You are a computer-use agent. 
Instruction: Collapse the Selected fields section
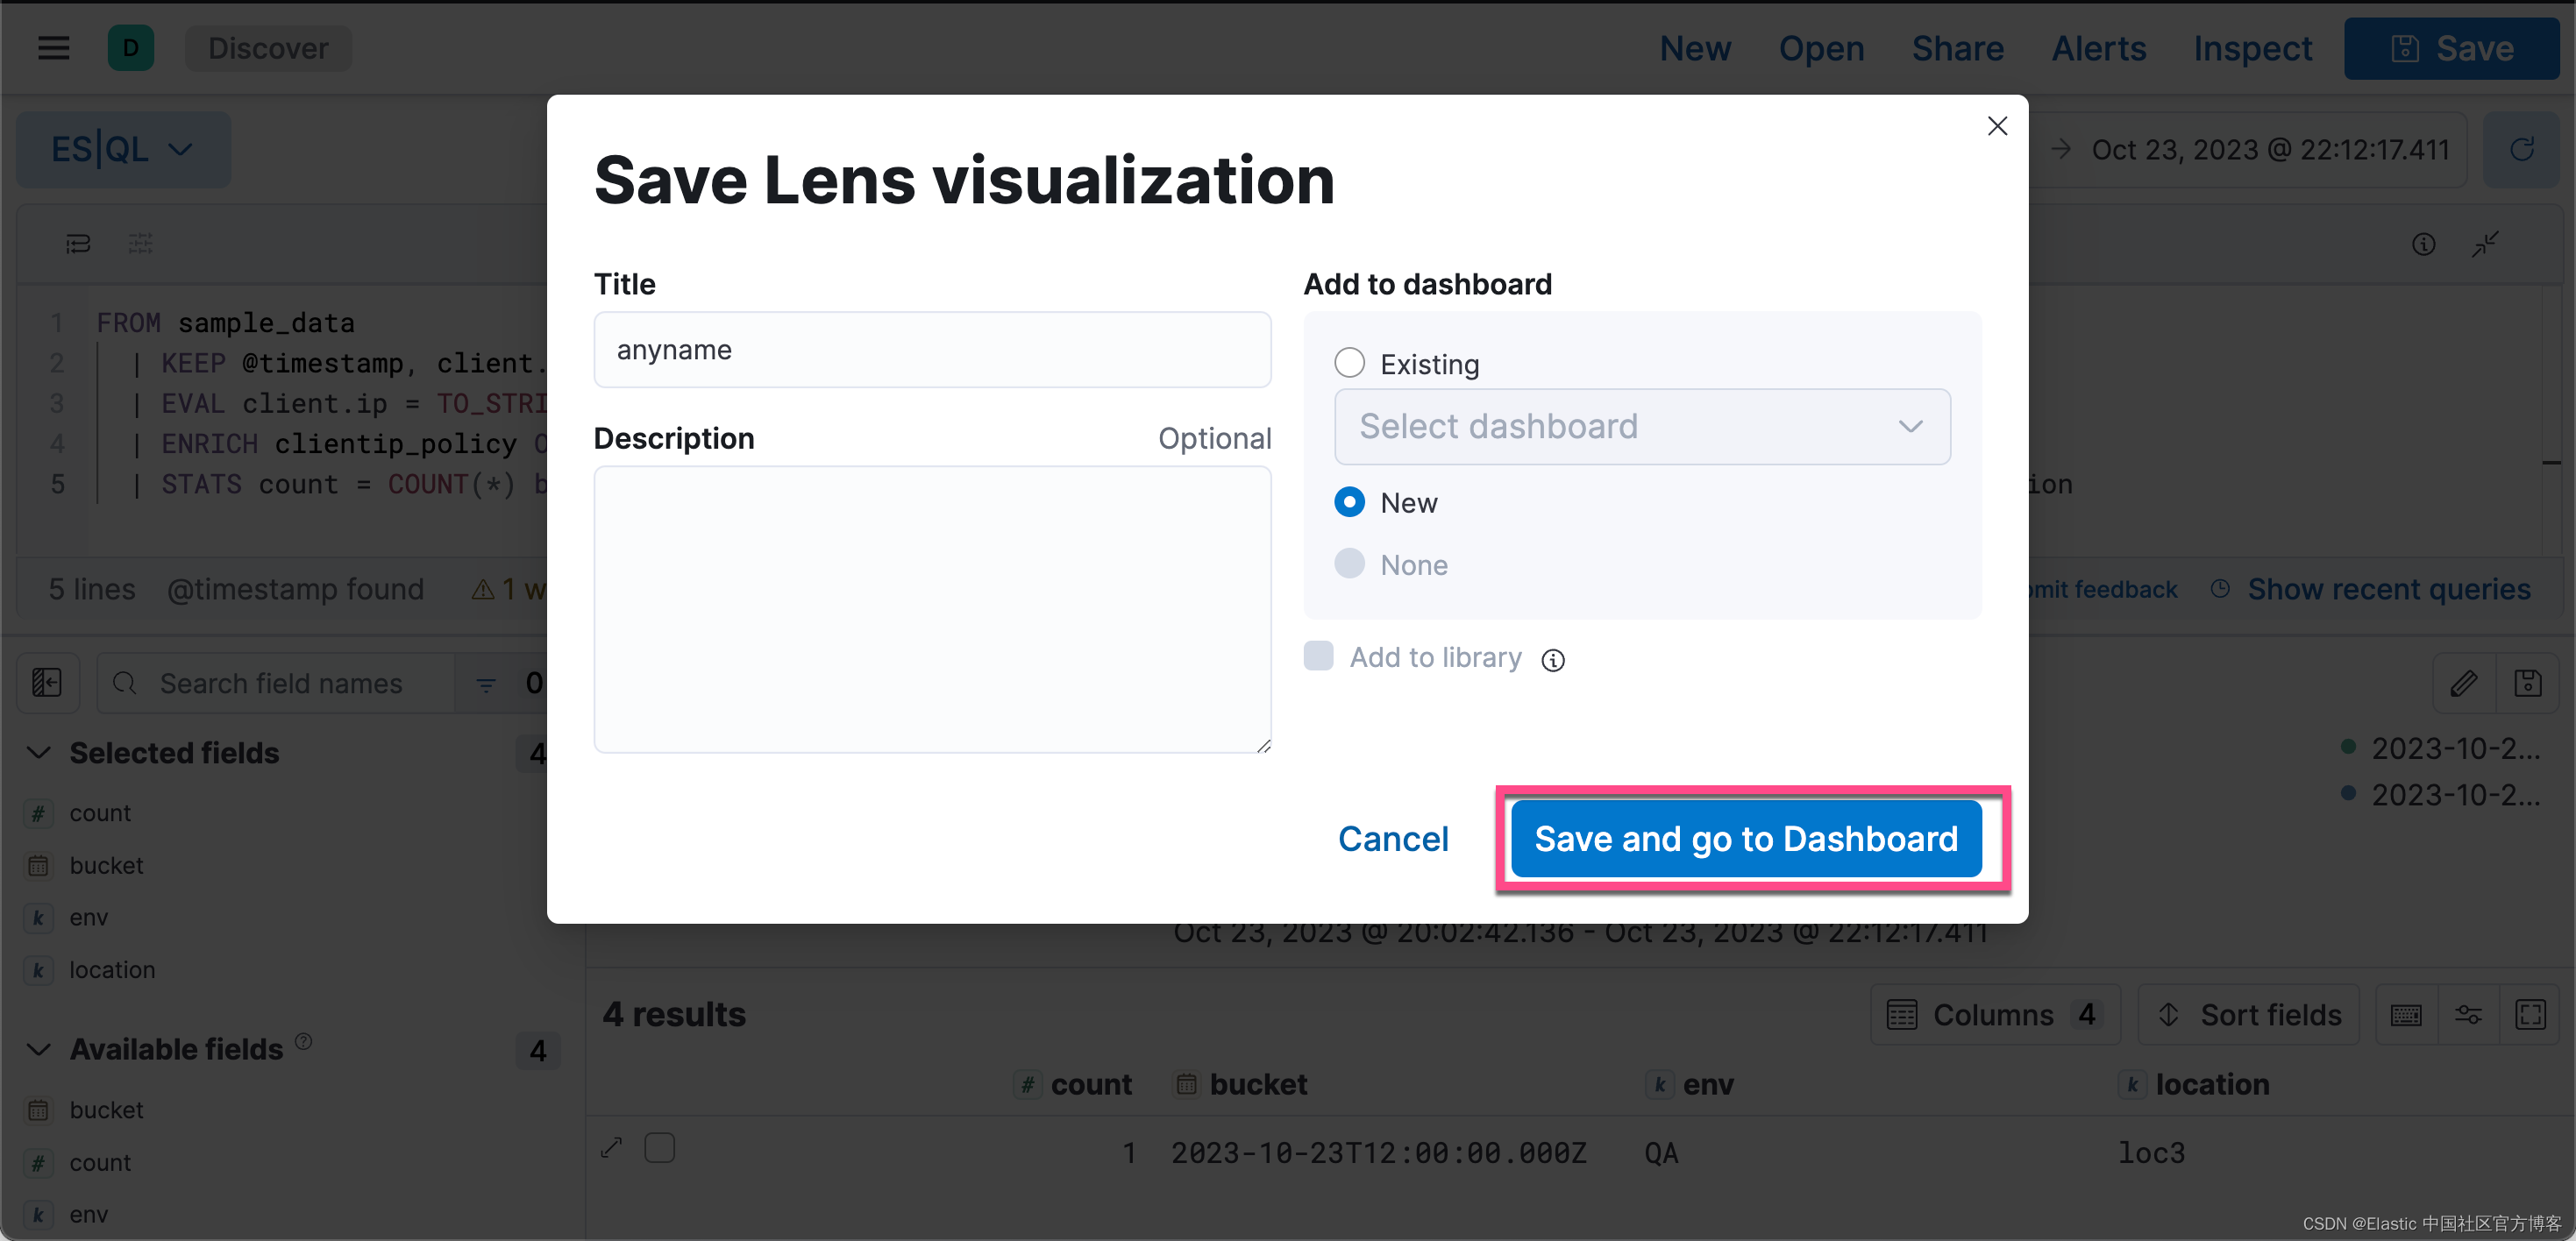39,752
